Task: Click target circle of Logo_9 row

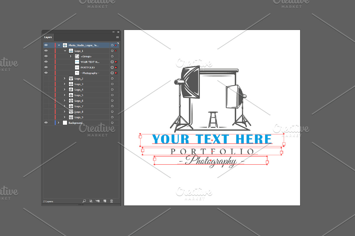Action: [x=112, y=117]
